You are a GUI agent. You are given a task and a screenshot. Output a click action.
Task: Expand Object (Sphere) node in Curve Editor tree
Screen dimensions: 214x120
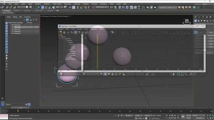pyautogui.click(x=66, y=59)
